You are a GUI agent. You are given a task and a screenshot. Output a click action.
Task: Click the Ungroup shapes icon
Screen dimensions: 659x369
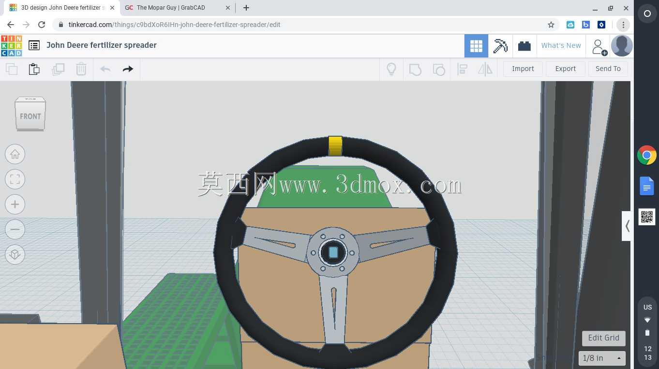point(439,70)
